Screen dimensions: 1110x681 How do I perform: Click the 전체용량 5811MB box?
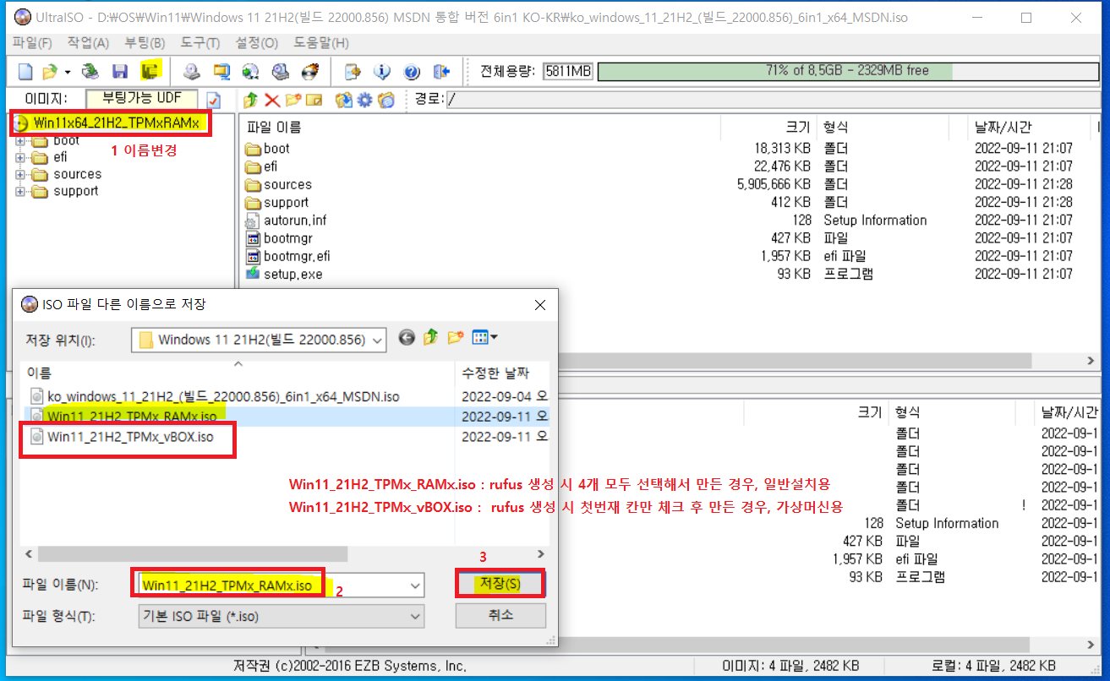click(567, 72)
